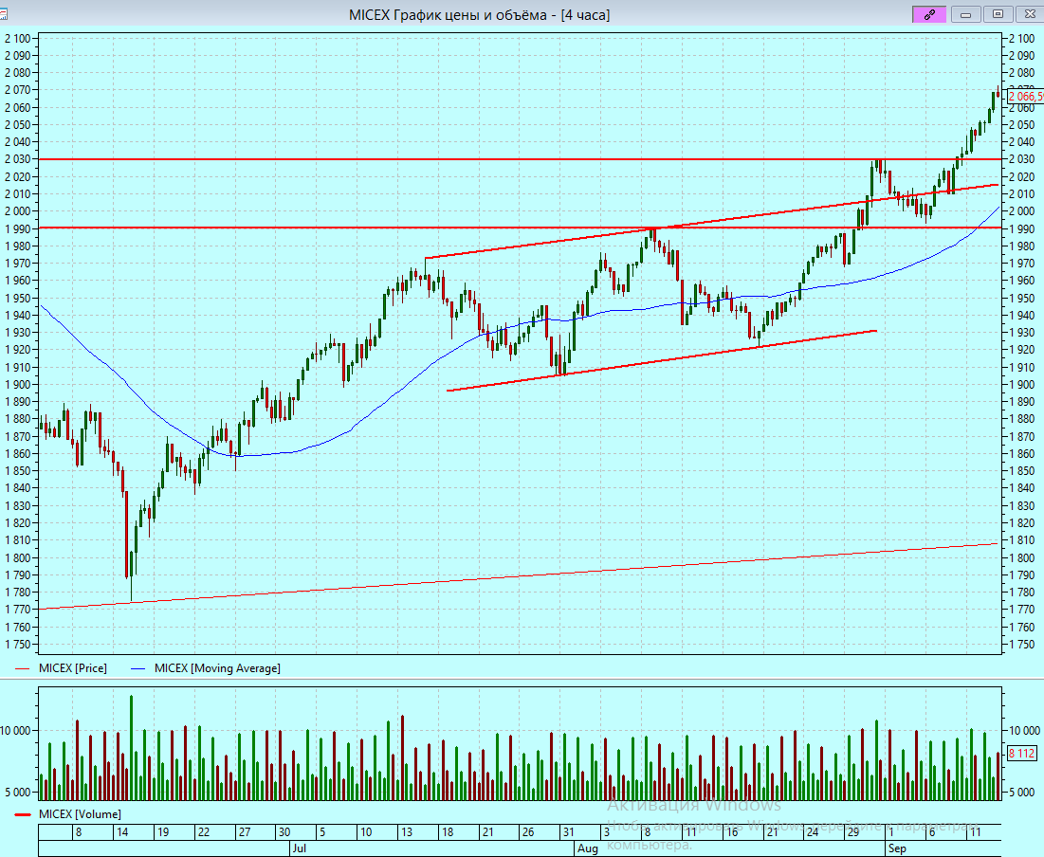Click date label 24 on the time axis
1044x857 pixels.
tap(813, 831)
